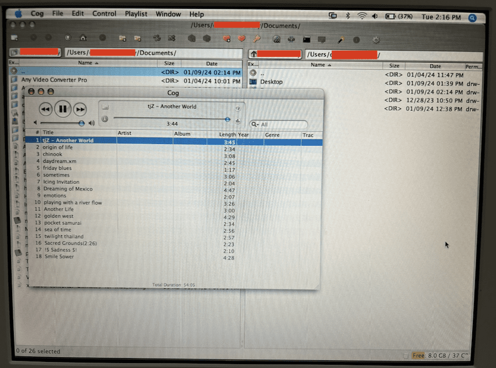Click the edit bookmarks heart icon
The height and width of the screenshot is (368, 496).
point(242,39)
